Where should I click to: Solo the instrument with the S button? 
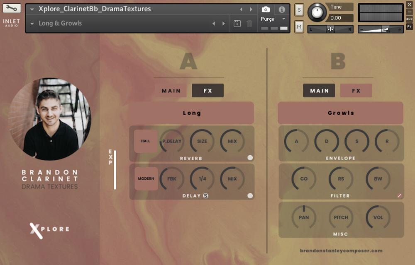[x=298, y=9]
